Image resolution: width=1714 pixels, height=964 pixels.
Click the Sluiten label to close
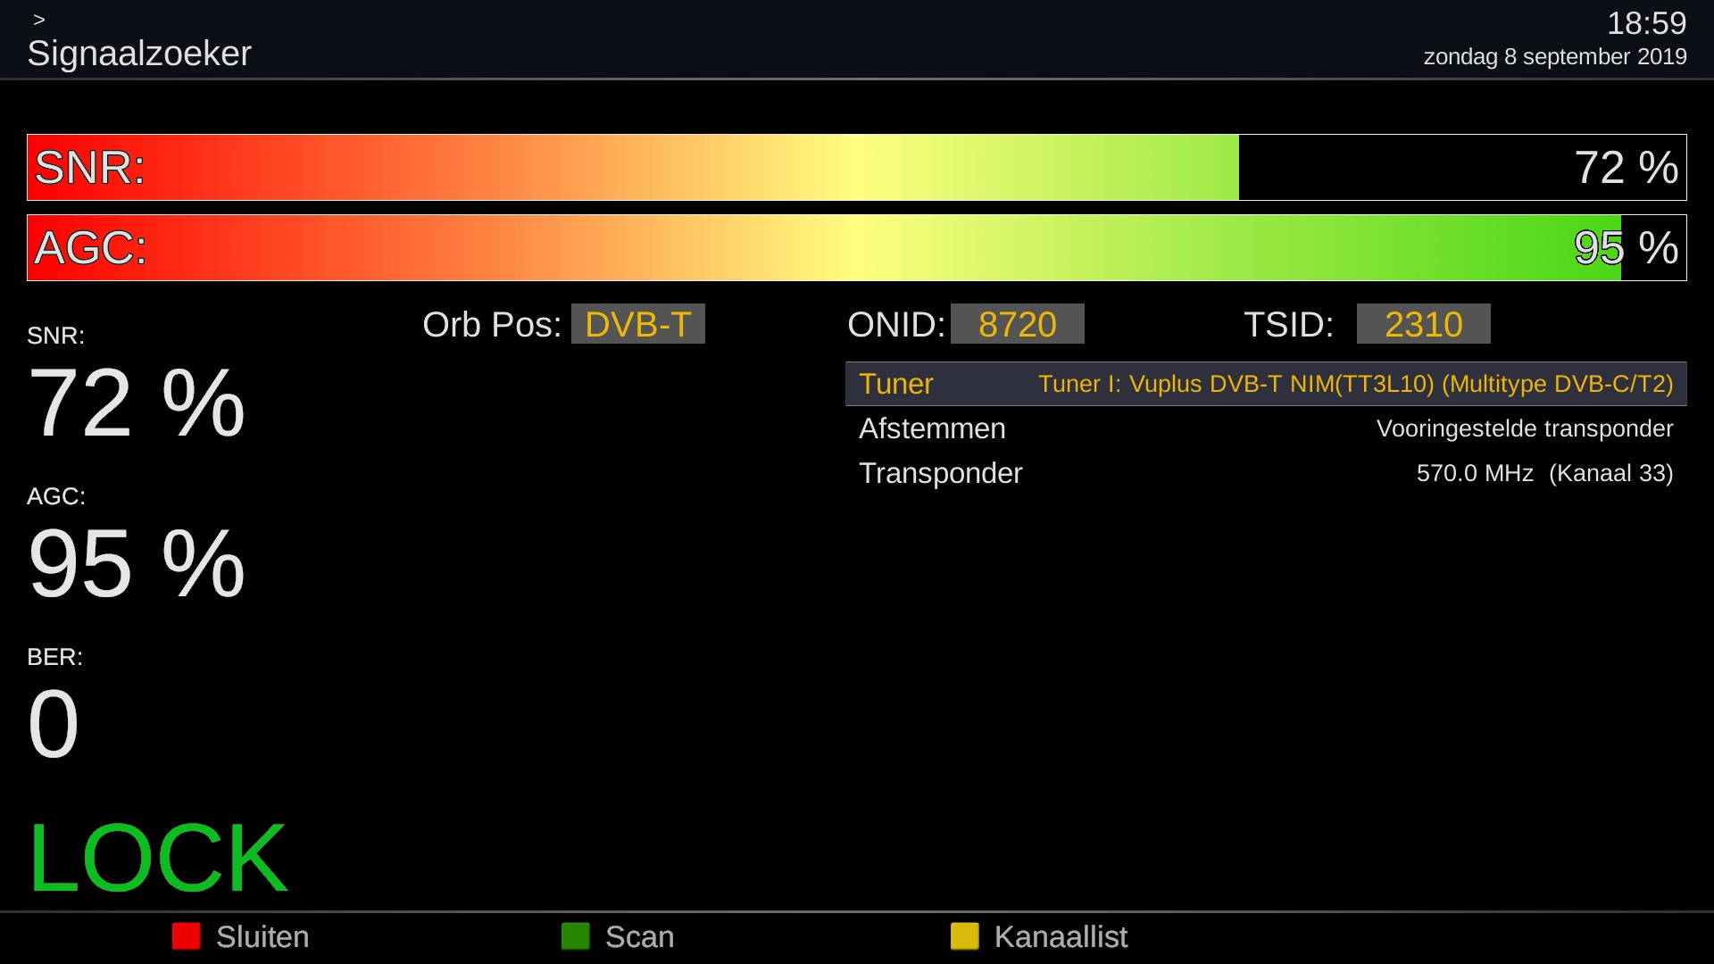[262, 936]
